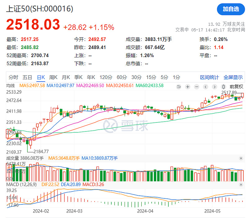Select the 120分 interval tab
248x218 pixels.
pyautogui.click(x=106, y=77)
